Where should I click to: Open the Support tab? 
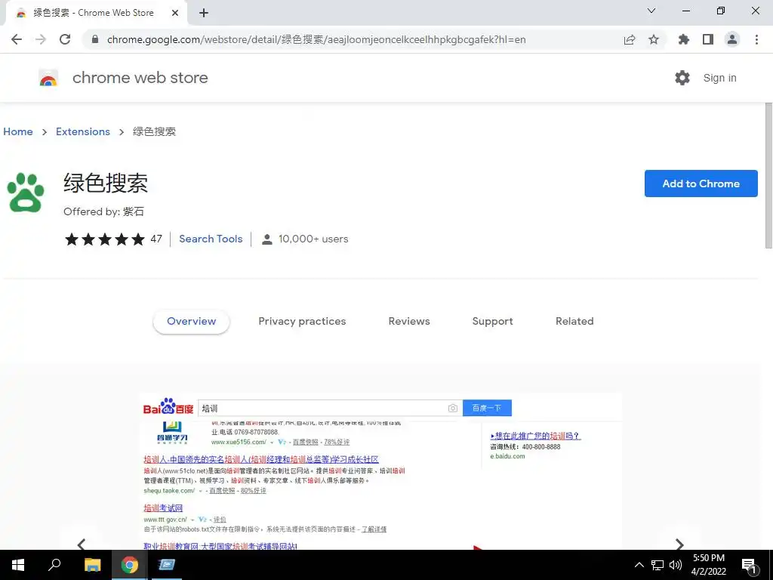tap(492, 321)
